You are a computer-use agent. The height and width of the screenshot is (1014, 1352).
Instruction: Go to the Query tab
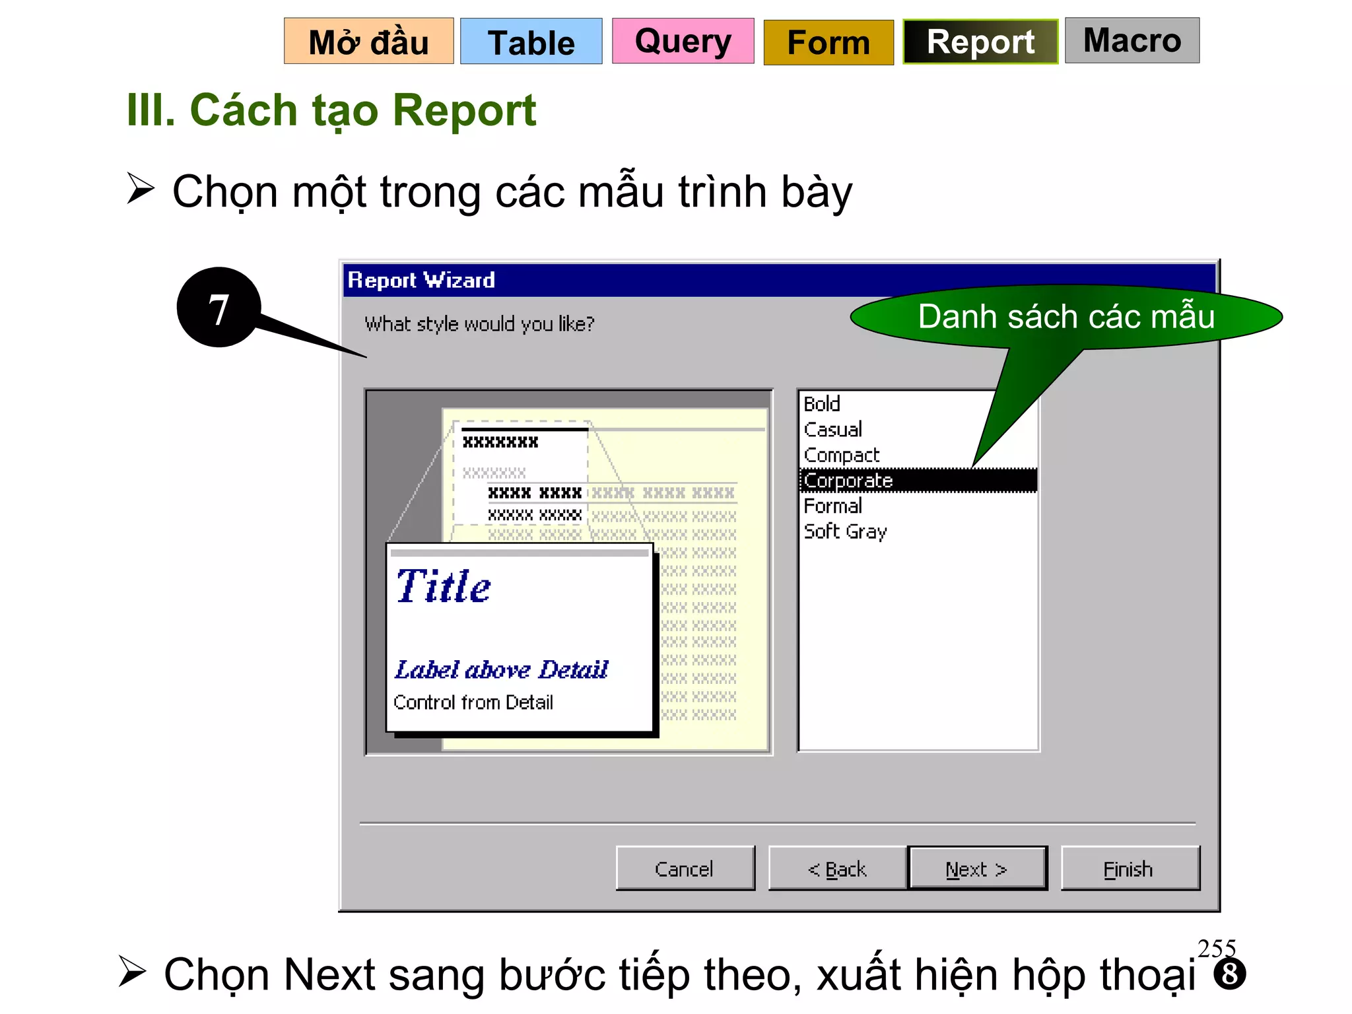tap(683, 41)
